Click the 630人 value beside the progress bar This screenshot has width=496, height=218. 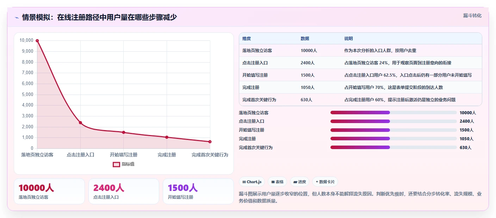tap(465, 148)
